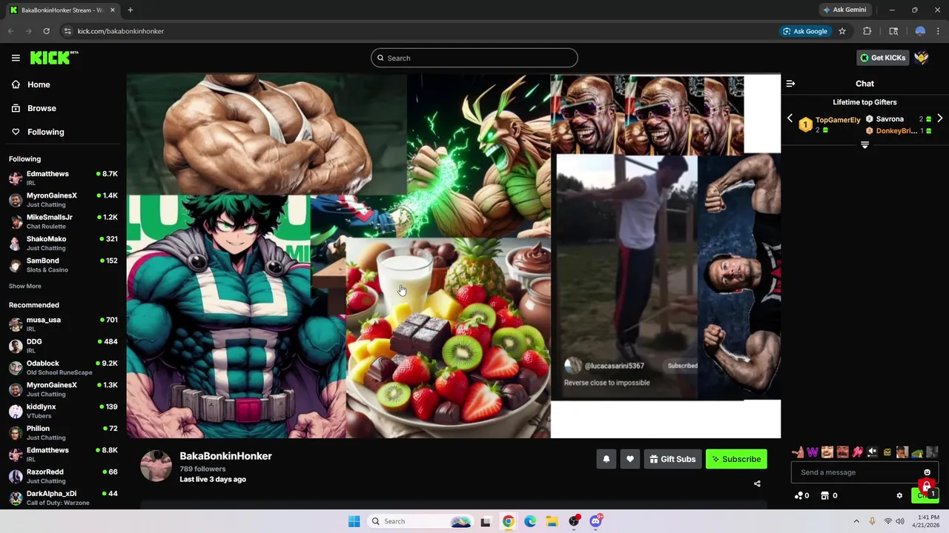The height and width of the screenshot is (533, 949).
Task: Click Get KICKs button
Action: click(x=882, y=58)
